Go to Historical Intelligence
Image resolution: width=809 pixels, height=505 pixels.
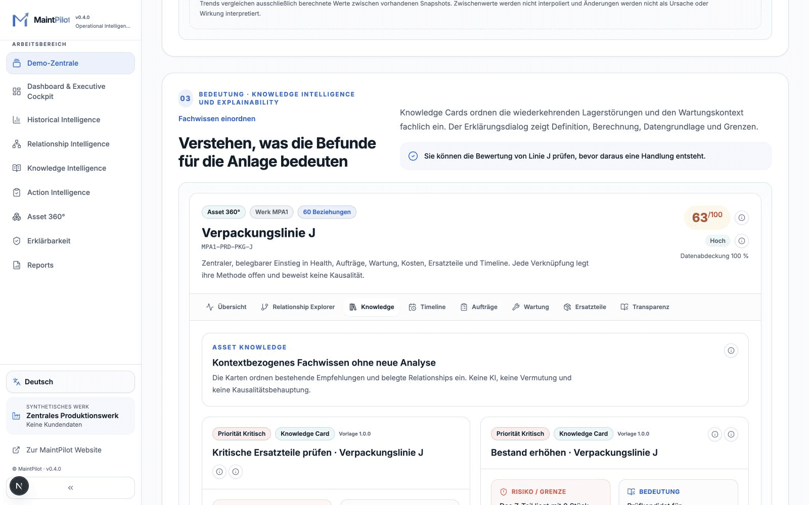70,120
